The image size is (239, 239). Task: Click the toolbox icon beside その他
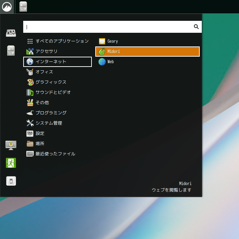[30, 102]
